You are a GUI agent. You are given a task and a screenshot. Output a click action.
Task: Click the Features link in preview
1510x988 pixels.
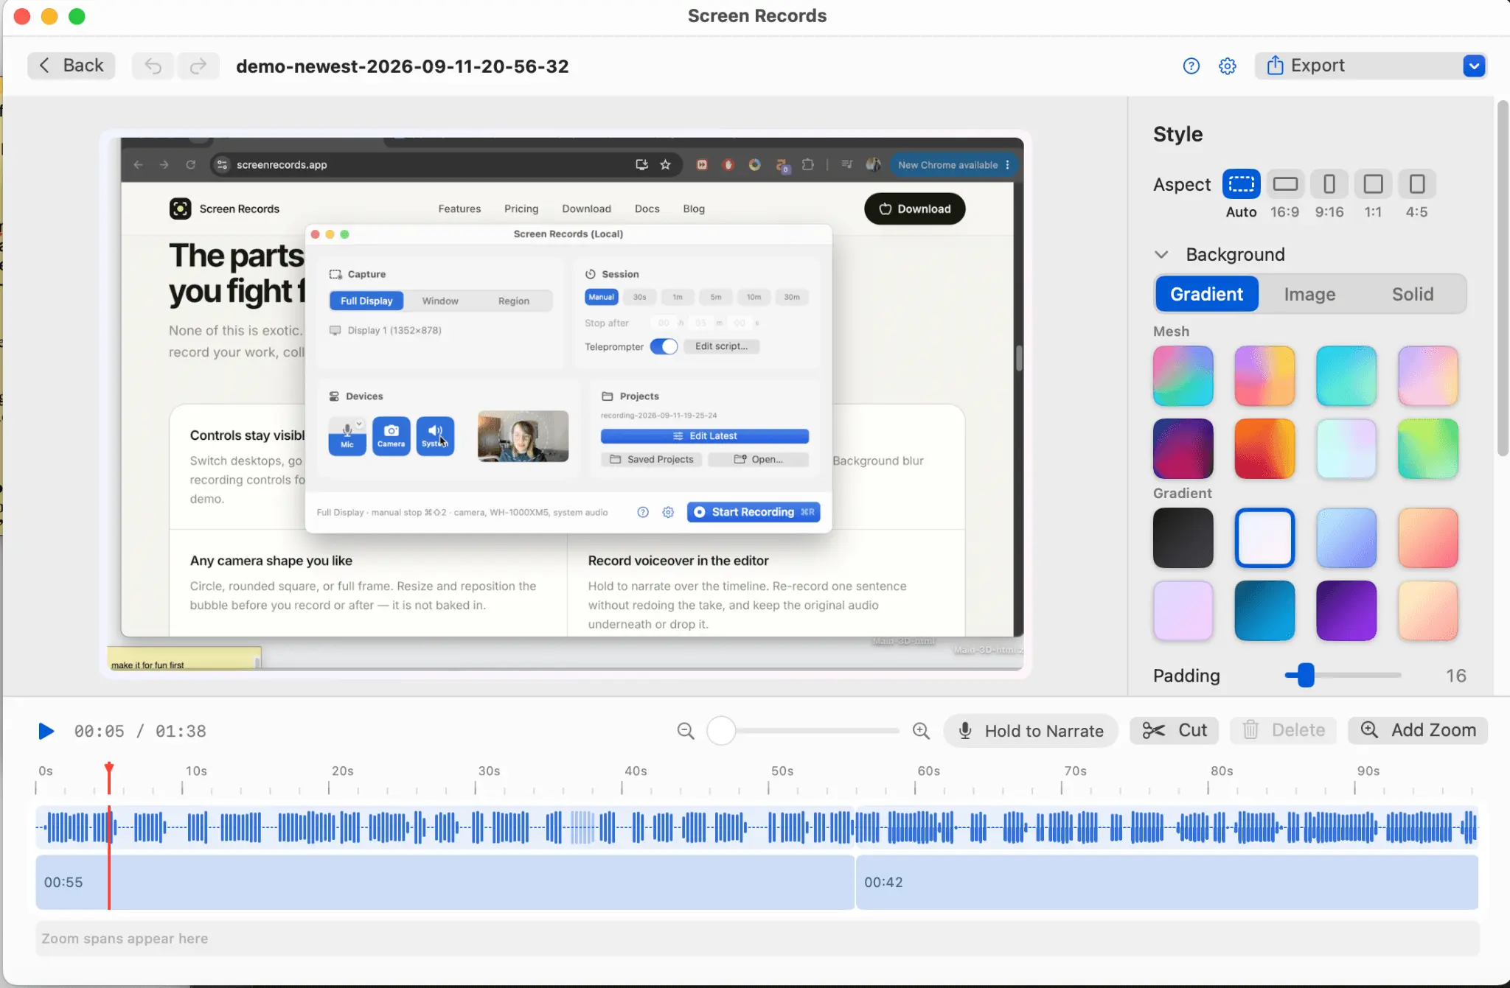(x=459, y=209)
